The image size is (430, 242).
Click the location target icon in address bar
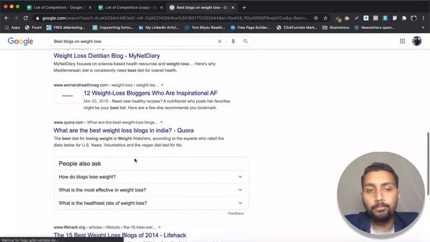coord(316,18)
